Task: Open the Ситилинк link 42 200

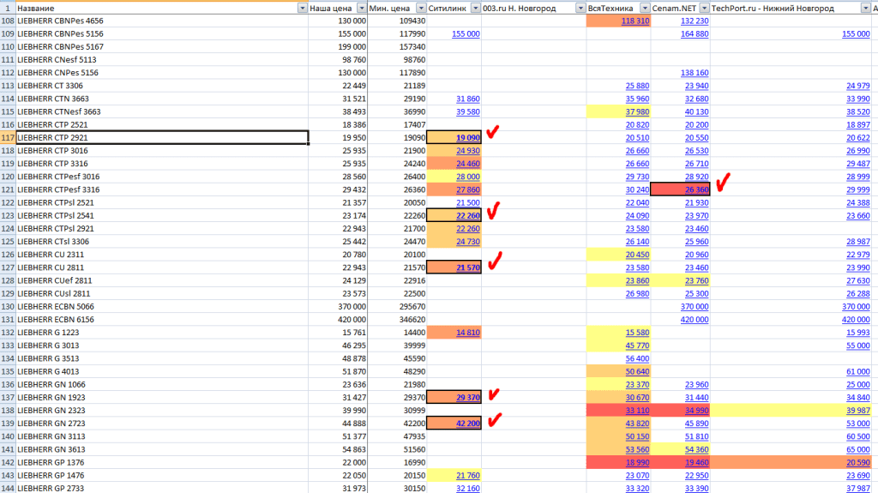Action: click(x=467, y=424)
